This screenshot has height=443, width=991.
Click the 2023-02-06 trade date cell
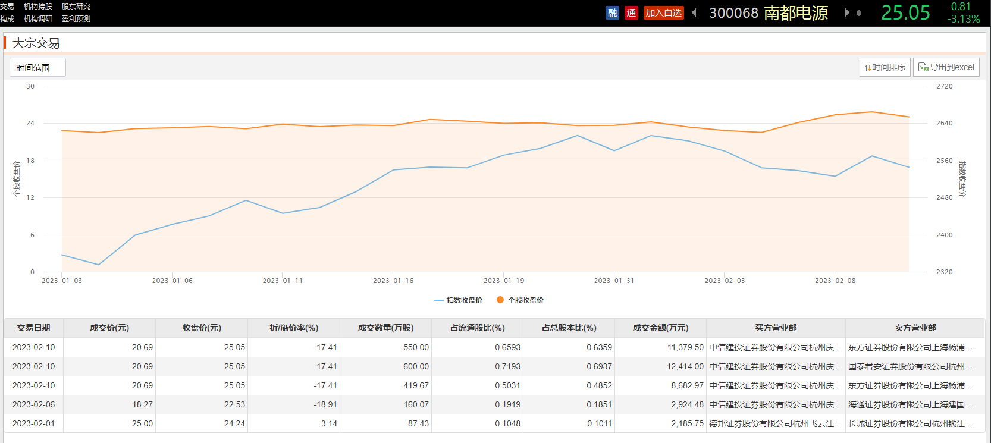(x=33, y=404)
